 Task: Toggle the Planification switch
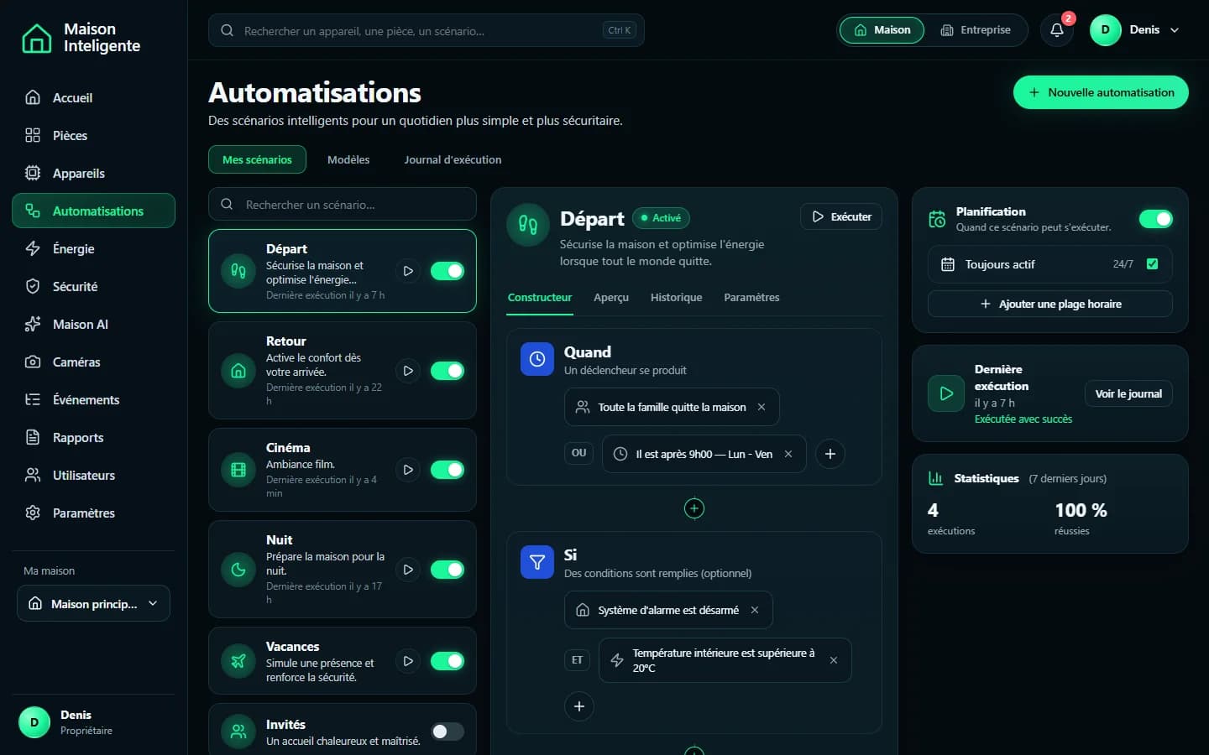1155,219
